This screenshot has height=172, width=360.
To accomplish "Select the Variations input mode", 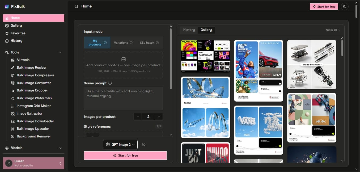I will 123,43.
